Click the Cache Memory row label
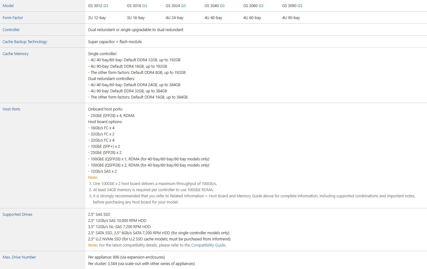Viewport: 427px width, 269px height. [x=15, y=54]
